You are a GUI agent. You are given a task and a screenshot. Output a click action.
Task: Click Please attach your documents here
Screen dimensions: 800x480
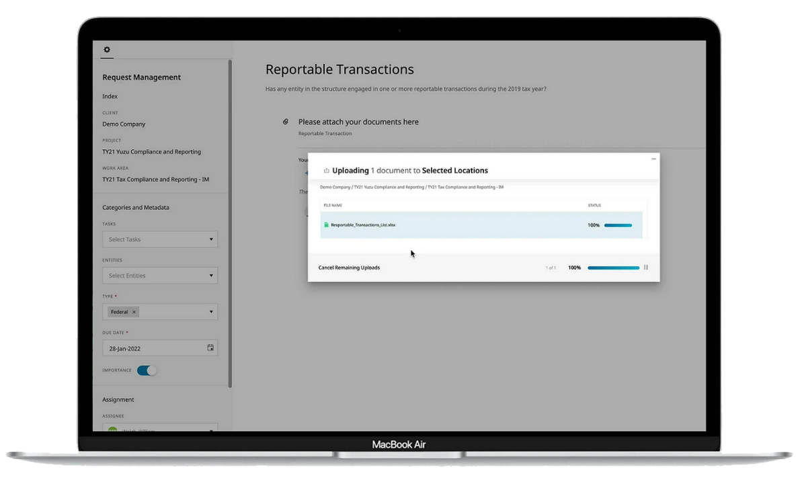point(358,122)
